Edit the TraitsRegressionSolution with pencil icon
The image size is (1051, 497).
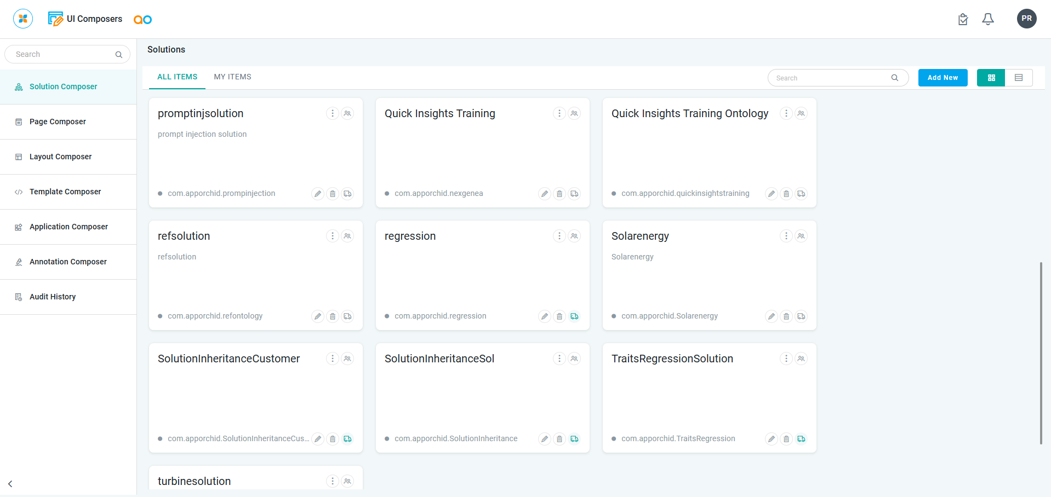(772, 439)
